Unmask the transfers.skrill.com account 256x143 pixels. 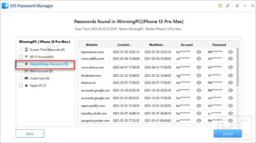pyautogui.click(x=199, y=113)
